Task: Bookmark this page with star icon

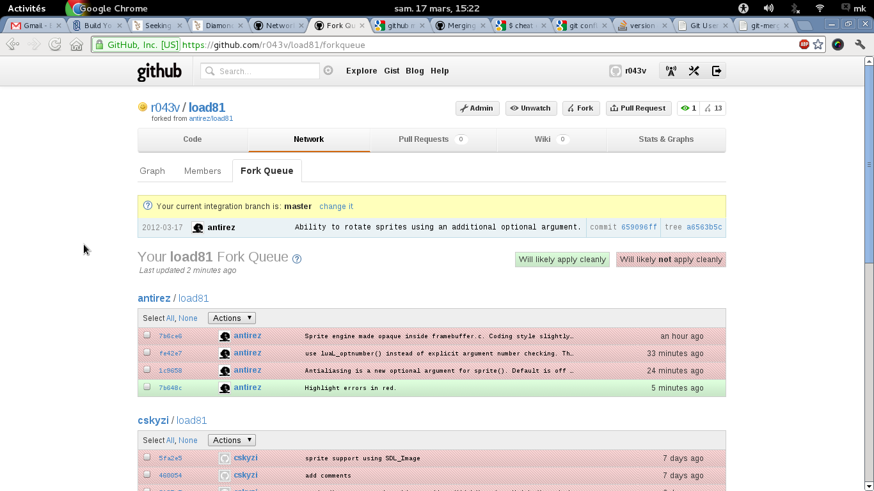Action: point(818,45)
